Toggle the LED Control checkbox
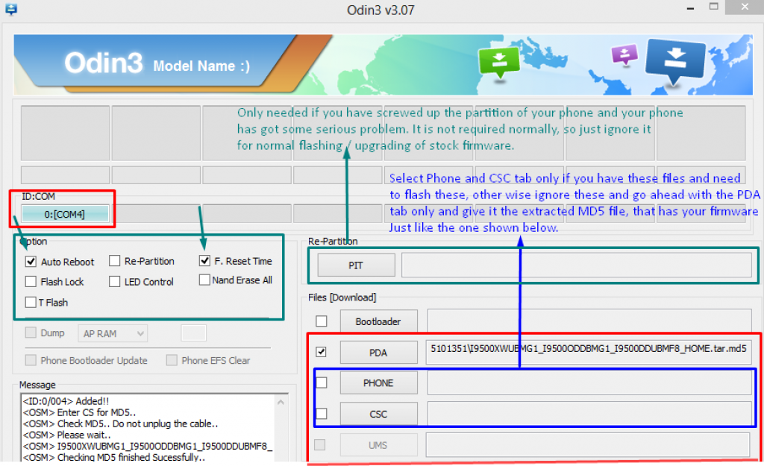The image size is (764, 466). pos(115,281)
